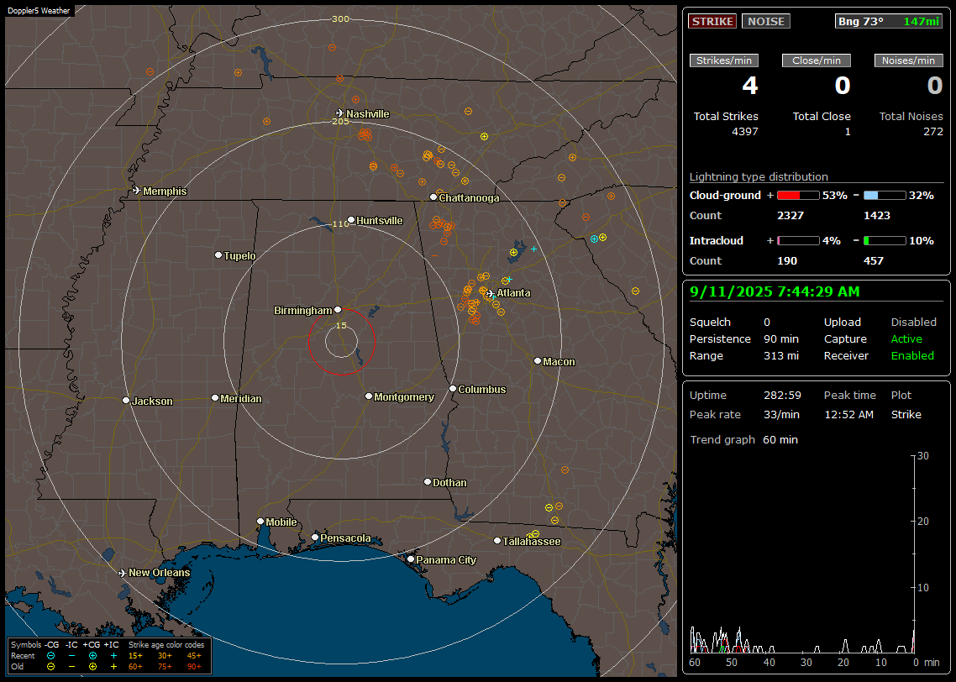The image size is (956, 682).
Task: Click the Total Noises value 272
Action: click(x=932, y=132)
